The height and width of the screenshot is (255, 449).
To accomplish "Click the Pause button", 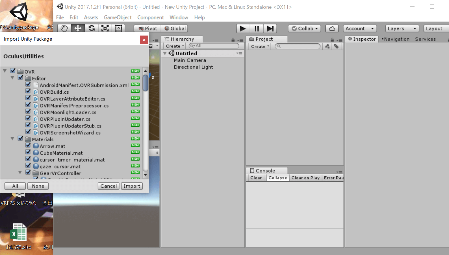I will click(x=257, y=28).
